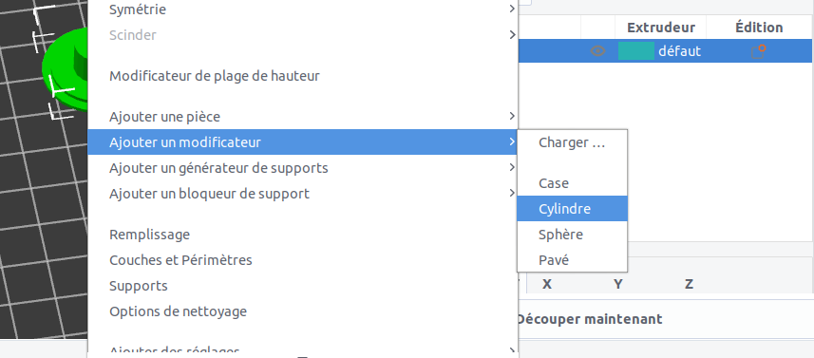
Task: Choose Charger … to load modifier
Action: tap(572, 142)
